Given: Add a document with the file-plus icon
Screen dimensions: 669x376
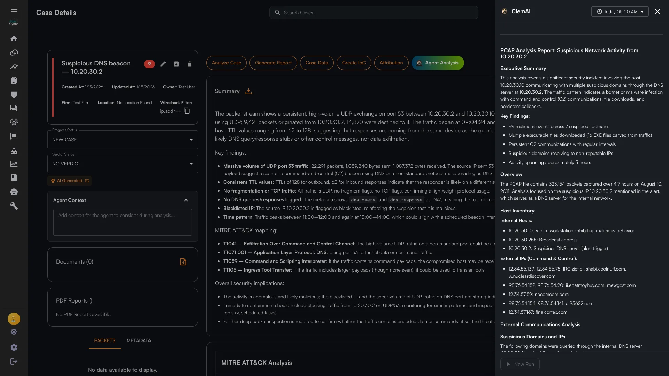Looking at the screenshot, I should (x=183, y=262).
